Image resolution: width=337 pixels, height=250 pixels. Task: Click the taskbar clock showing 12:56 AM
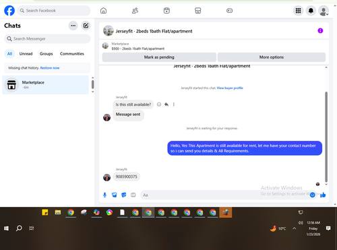[313, 228]
